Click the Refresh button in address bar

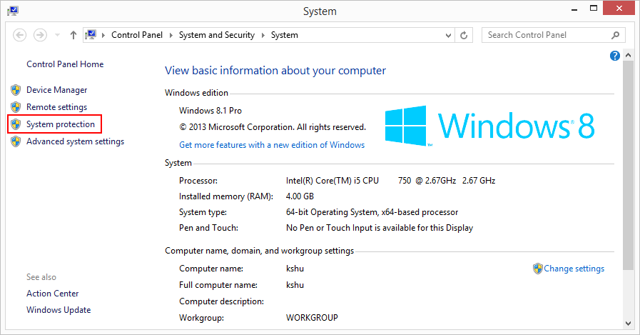tap(464, 35)
